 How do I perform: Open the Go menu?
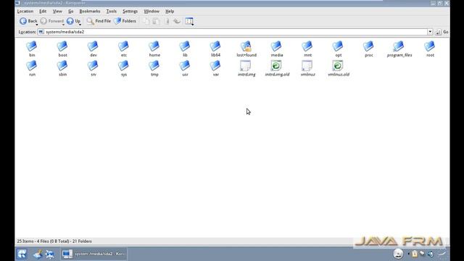point(71,12)
